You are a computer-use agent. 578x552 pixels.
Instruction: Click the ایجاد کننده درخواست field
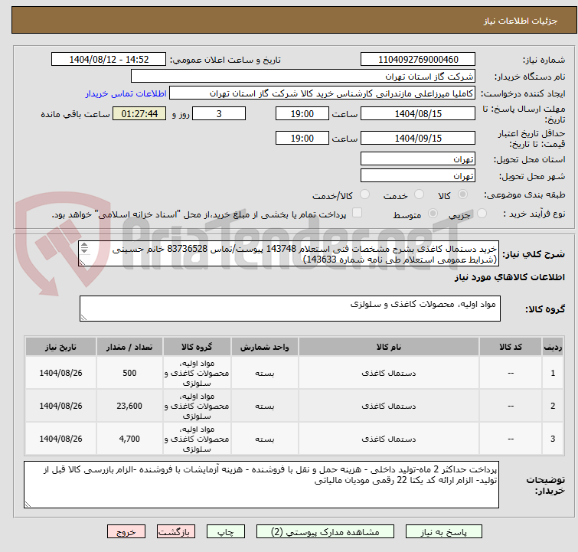point(322,93)
